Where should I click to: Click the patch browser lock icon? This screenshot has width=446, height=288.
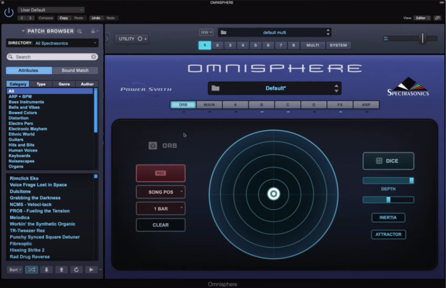[93, 31]
